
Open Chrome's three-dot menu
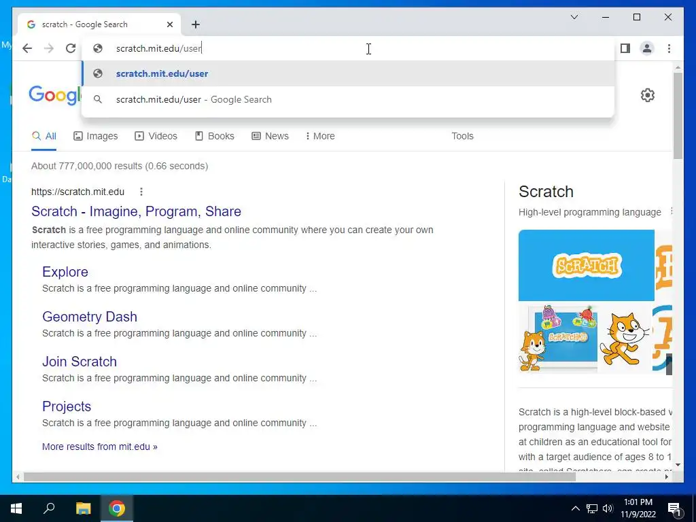669,48
